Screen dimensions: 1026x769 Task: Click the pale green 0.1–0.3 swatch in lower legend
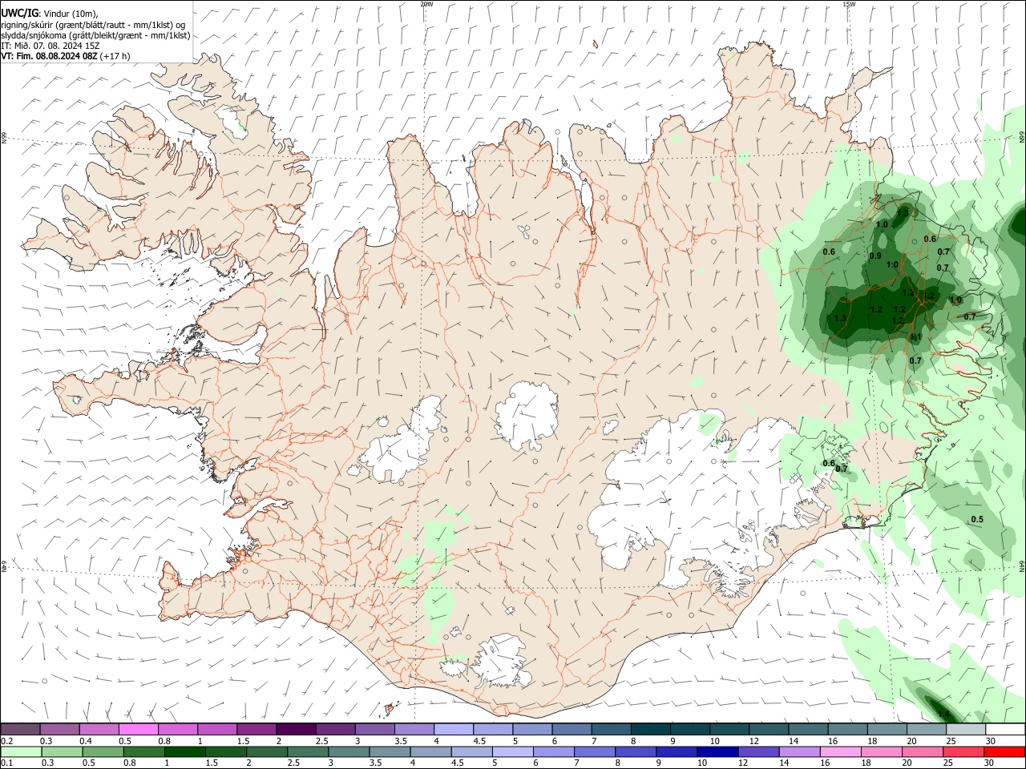tap(21, 751)
